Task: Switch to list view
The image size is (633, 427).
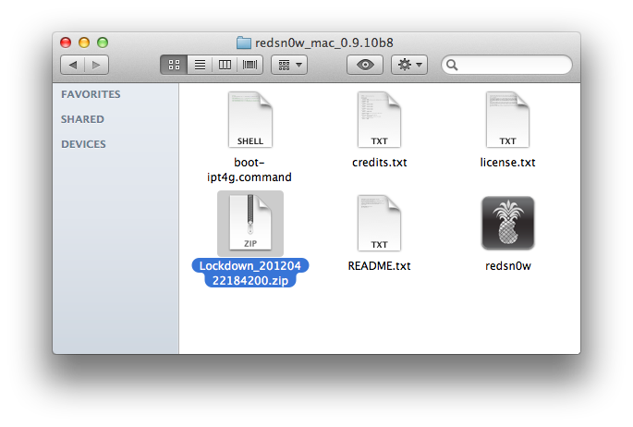Action: click(x=200, y=65)
